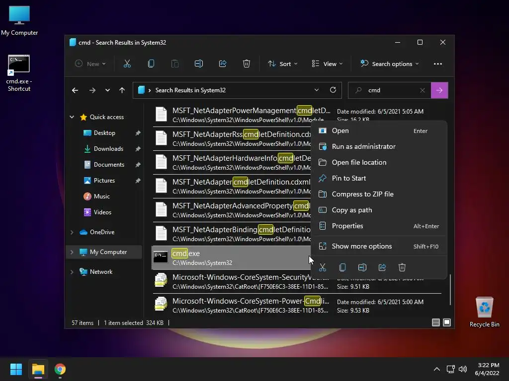Click the Copy icon in the toolbar
Image resolution: width=509 pixels, height=381 pixels.
(x=151, y=64)
